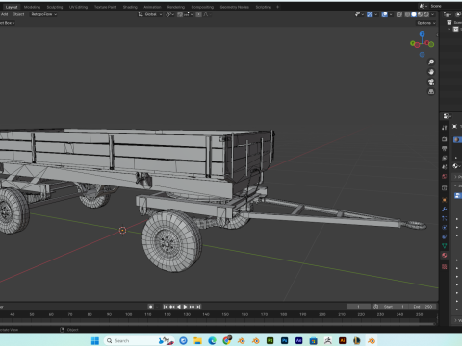Toggle viewport gizmos display

coord(370,14)
